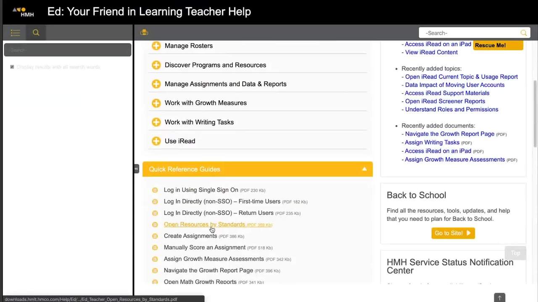538x302 pixels.
Task: Click the sidebar search input field
Action: pyautogui.click(x=68, y=50)
